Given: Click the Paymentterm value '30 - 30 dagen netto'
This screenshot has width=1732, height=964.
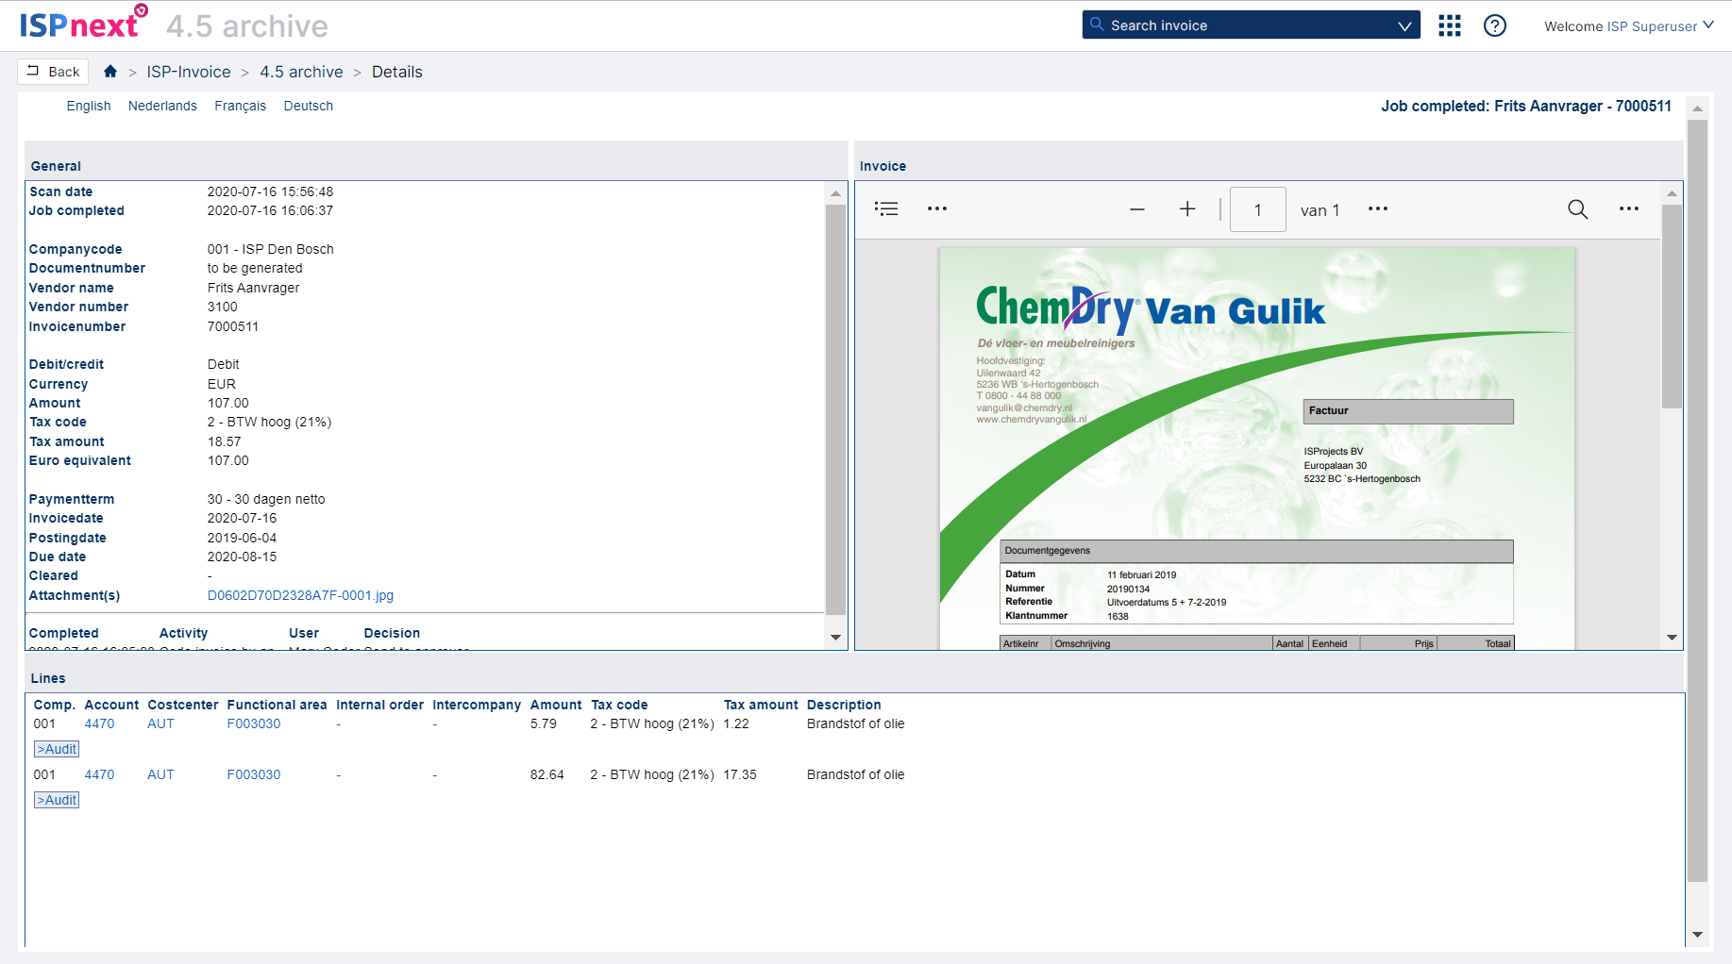Looking at the screenshot, I should [x=266, y=499].
